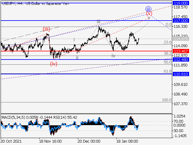
Task: Click the gray wave i label
Action: click(x=74, y=40)
